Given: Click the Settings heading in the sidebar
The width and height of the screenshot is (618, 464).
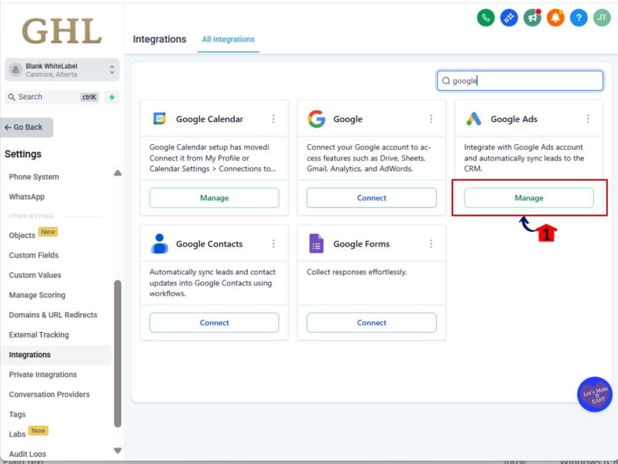Looking at the screenshot, I should point(23,154).
